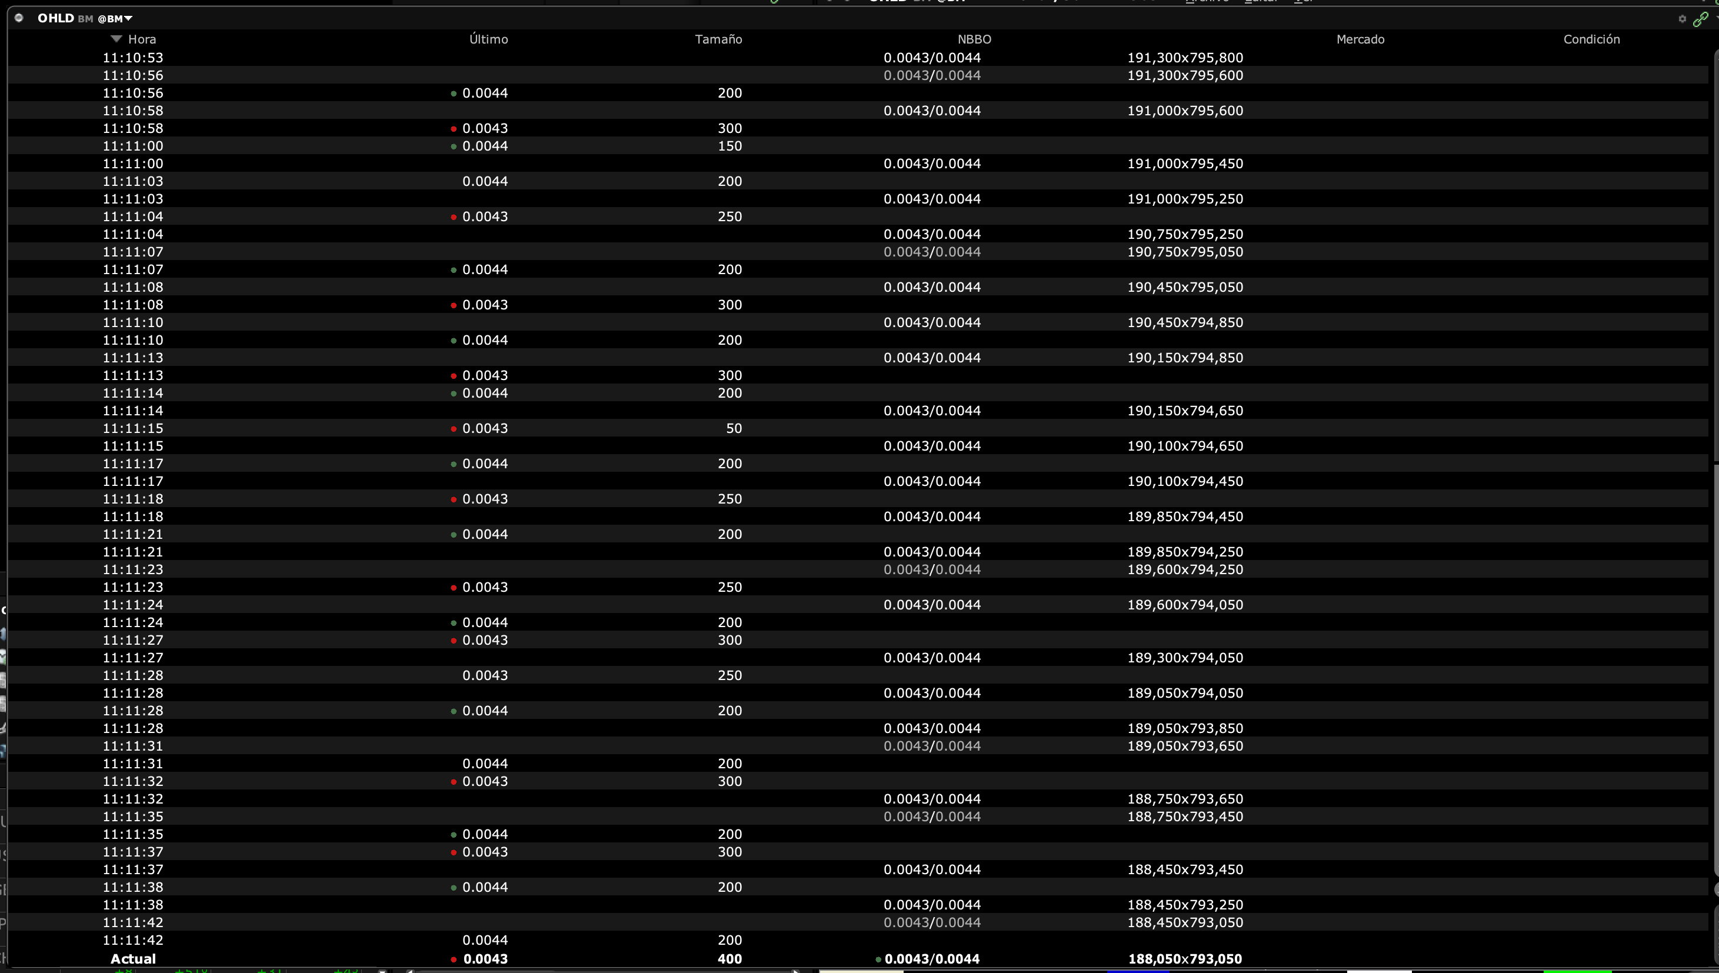Select market size 189,600x794,050
Image resolution: width=1719 pixels, height=973 pixels.
coord(1184,605)
